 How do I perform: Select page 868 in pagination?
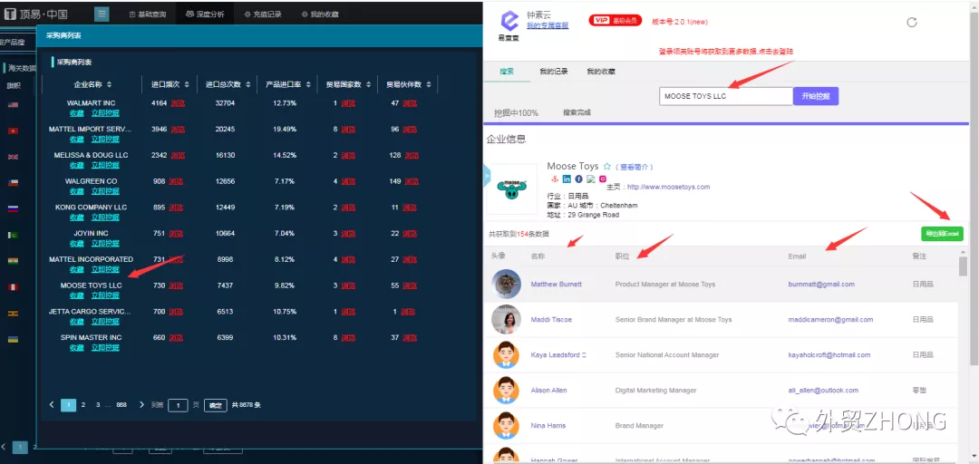click(x=121, y=405)
